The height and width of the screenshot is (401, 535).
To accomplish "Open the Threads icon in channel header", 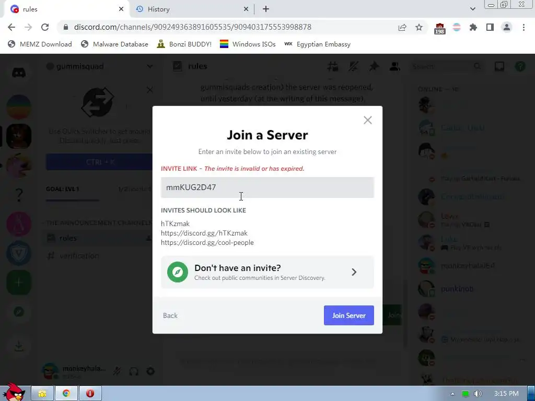I will 333,66.
